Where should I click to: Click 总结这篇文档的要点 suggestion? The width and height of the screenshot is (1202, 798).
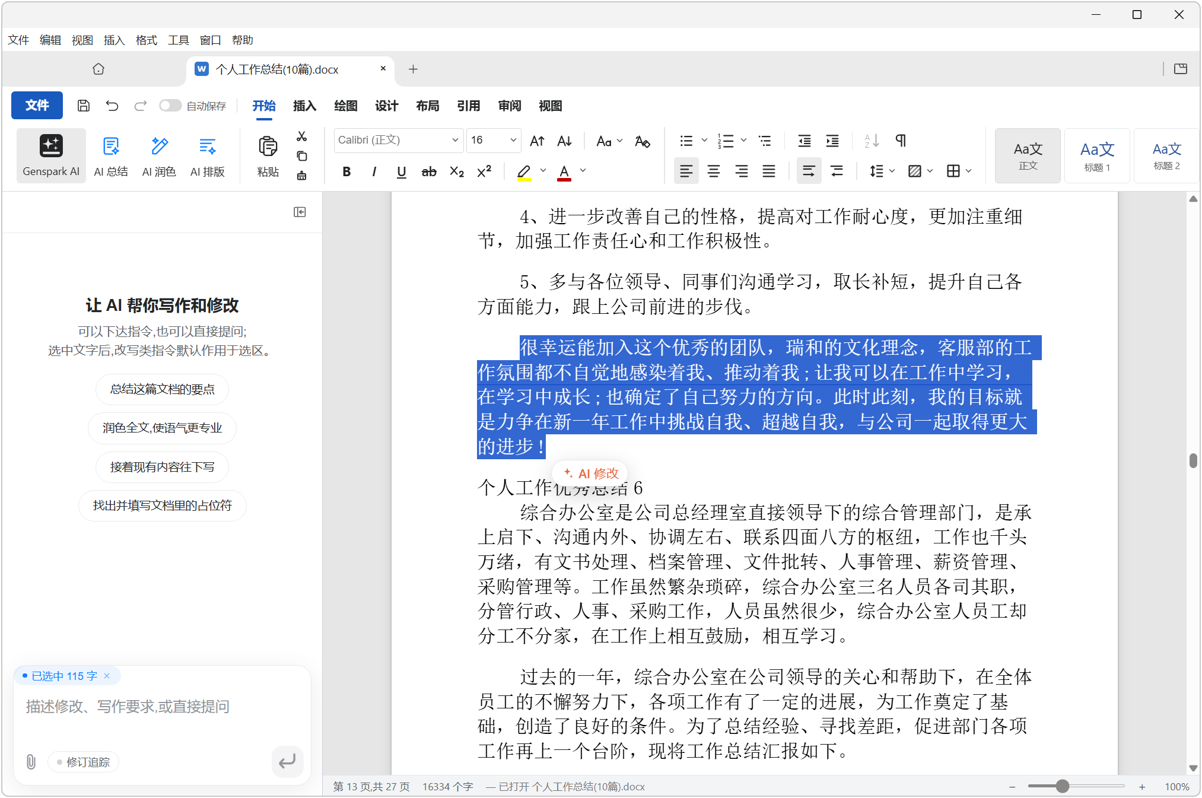point(162,389)
